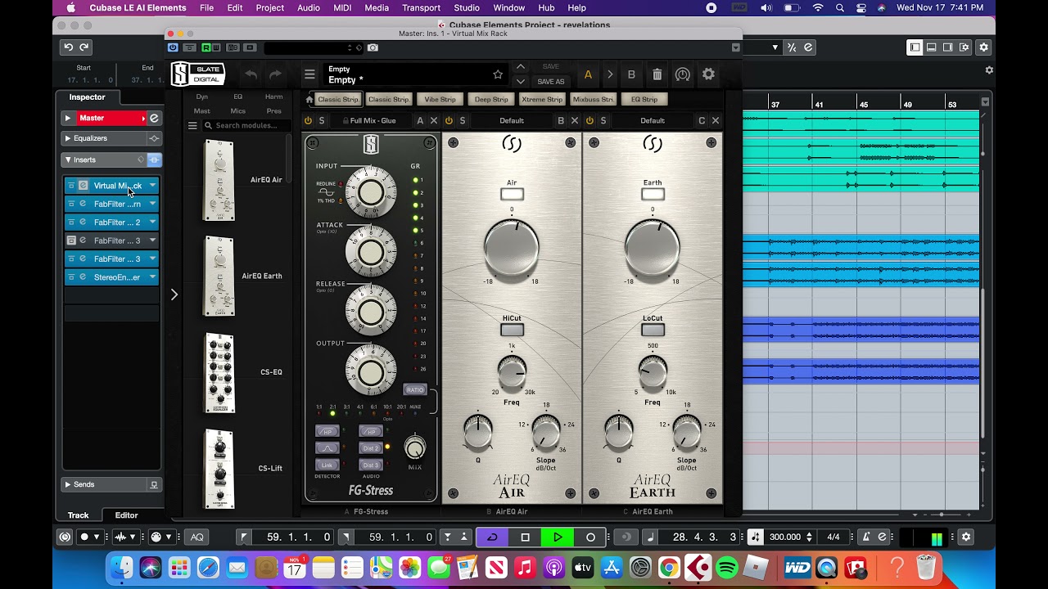The height and width of the screenshot is (589, 1048).
Task: Open the Studio menu in menu bar
Action: 466,7
